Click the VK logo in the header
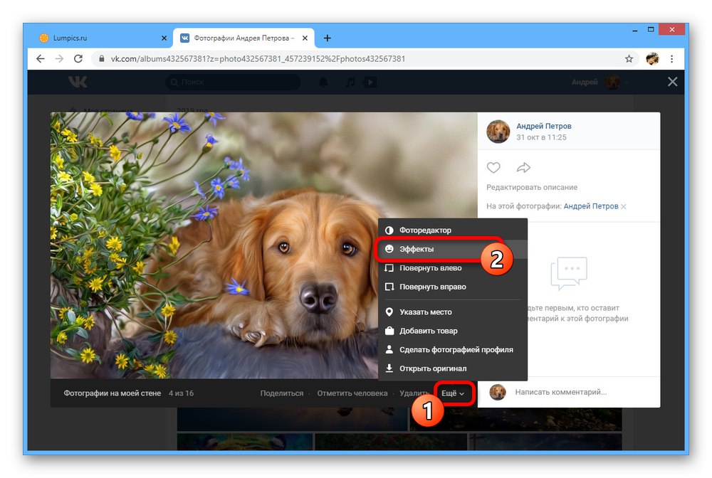This screenshot has height=478, width=712. pyautogui.click(x=77, y=82)
